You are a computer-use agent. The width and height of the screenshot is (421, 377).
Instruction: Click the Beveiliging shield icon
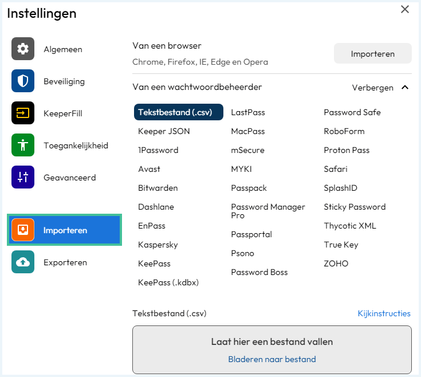[23, 81]
